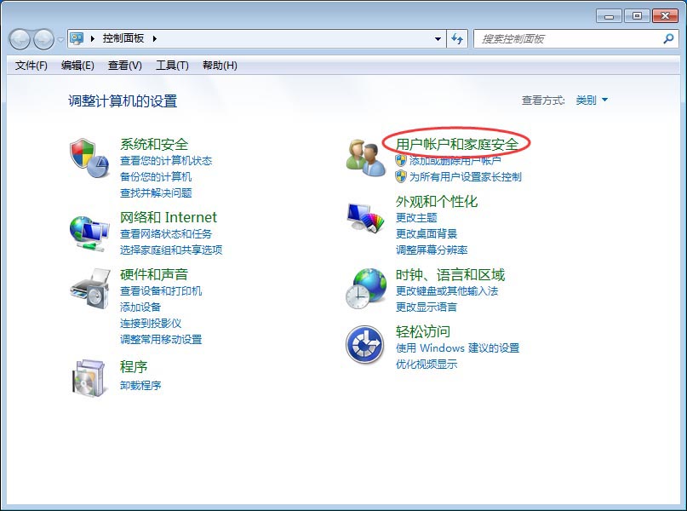
Task: Expand the 类别 view-by dropdown
Action: pos(593,100)
